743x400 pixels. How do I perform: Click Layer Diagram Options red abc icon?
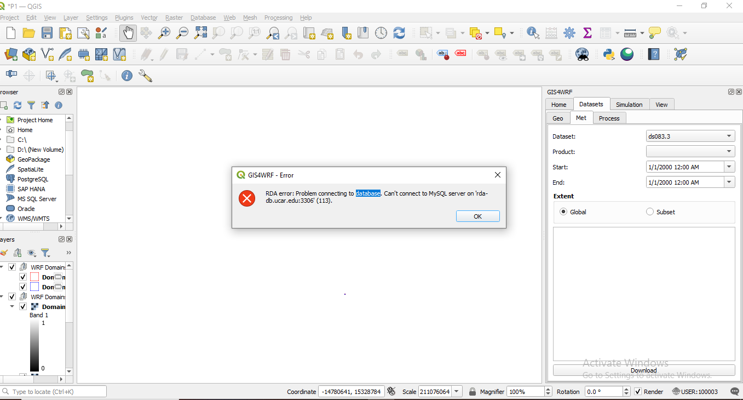pos(460,54)
